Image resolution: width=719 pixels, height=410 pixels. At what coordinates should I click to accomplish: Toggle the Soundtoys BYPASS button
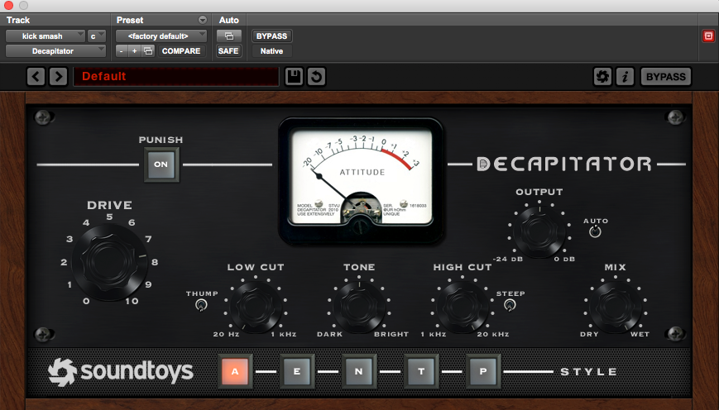666,77
